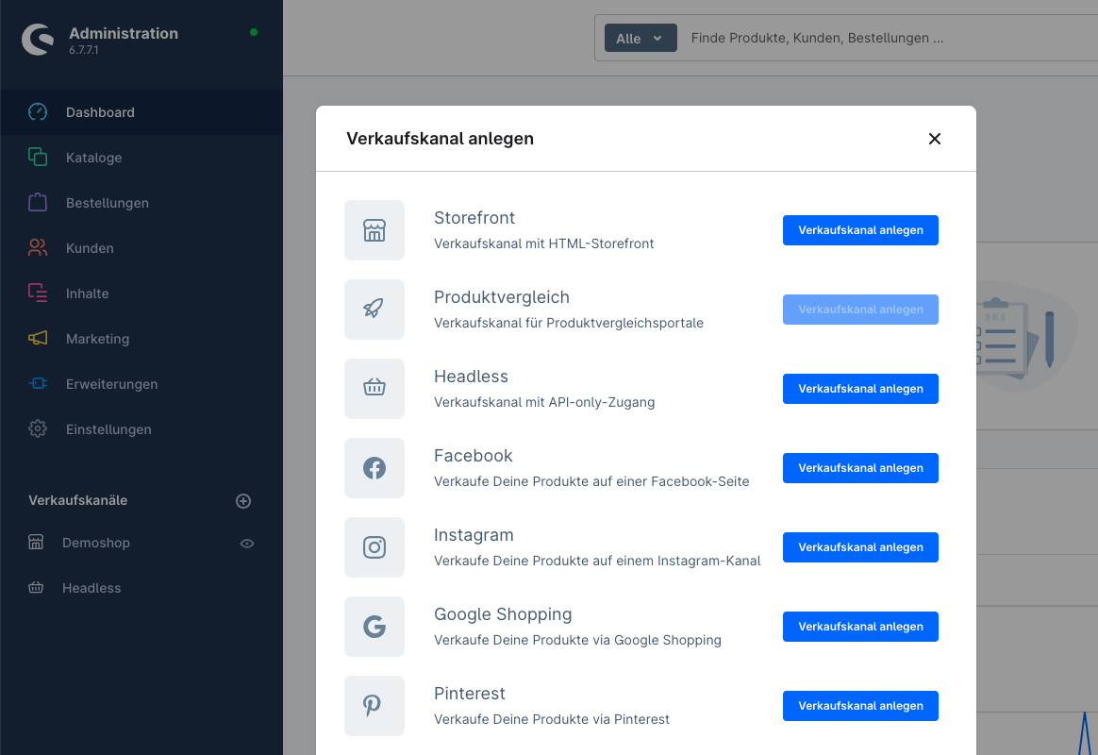Open Headless channel in sidebar
1098x755 pixels.
click(x=91, y=588)
